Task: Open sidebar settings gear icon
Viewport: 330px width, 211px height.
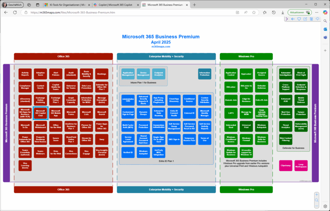Action: (325, 206)
